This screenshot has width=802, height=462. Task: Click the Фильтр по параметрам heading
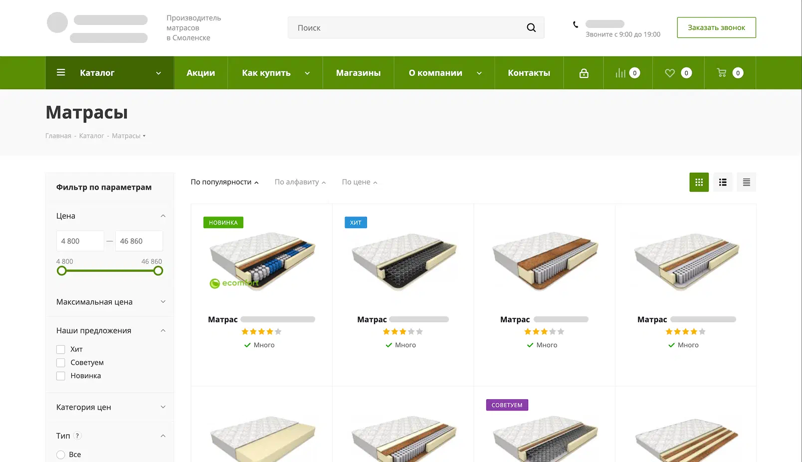pos(104,187)
